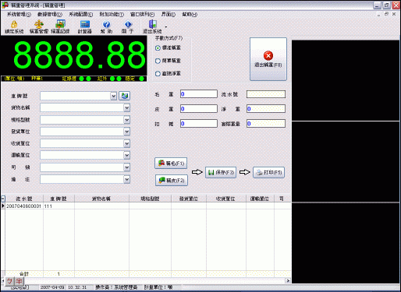Open the weighing records toolbar icon
The image size is (401, 292).
(x=60, y=24)
